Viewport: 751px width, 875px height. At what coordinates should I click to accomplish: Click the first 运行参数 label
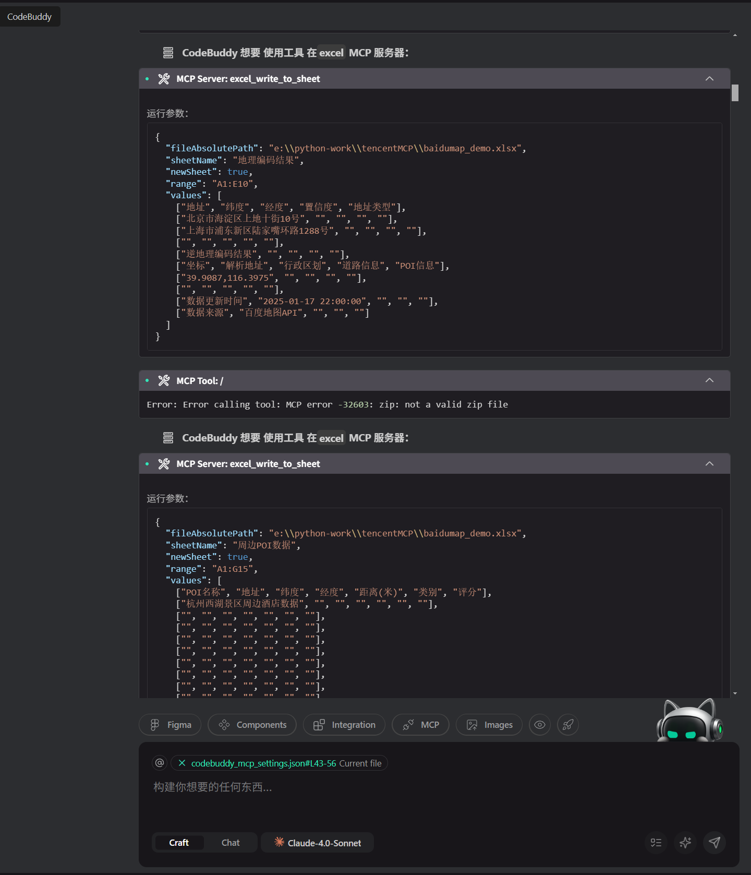[x=167, y=113]
